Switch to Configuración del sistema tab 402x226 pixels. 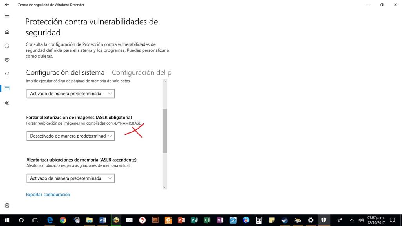[x=65, y=72]
